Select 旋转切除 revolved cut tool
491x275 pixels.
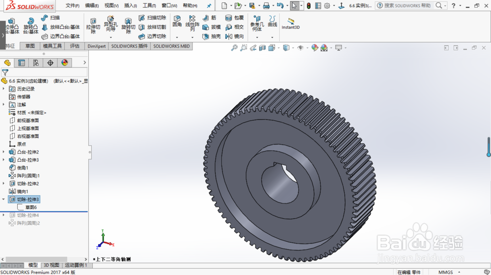[x=128, y=25]
